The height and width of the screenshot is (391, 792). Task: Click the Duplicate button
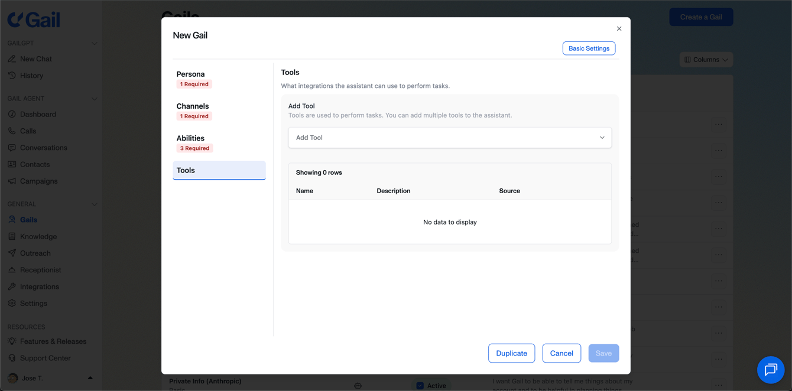point(511,353)
